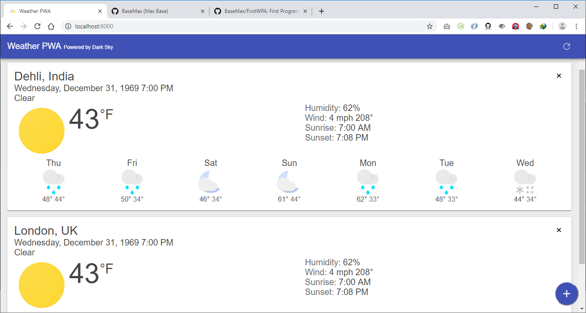Click the Tue day label
586x313 pixels.
click(x=446, y=163)
